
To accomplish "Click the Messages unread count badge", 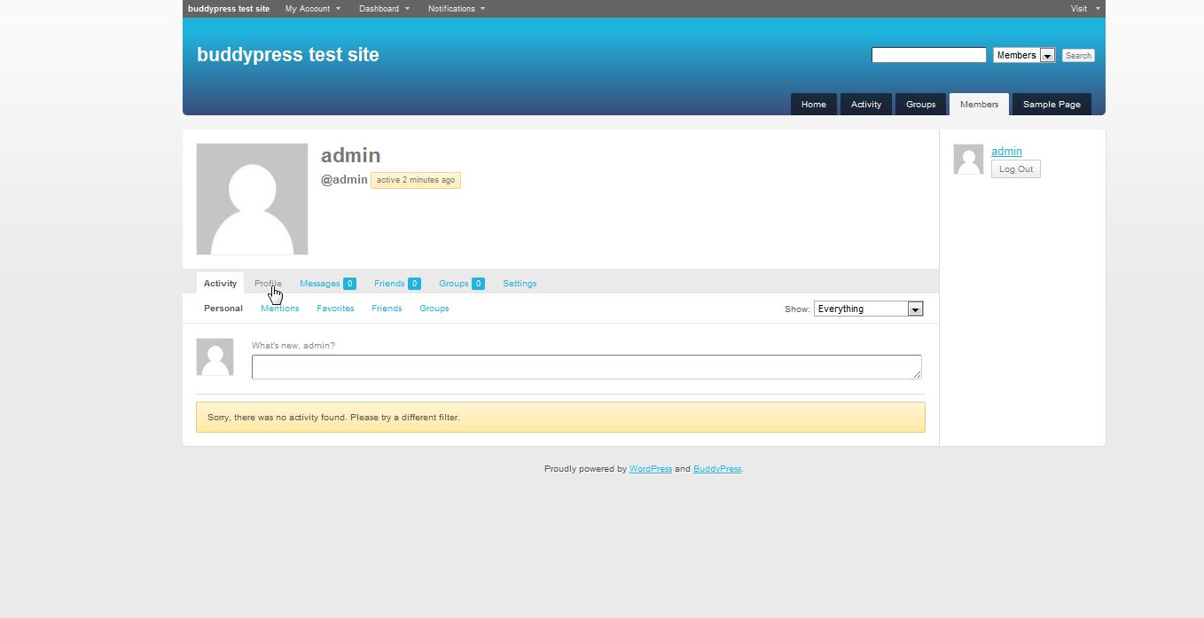I will coord(349,284).
